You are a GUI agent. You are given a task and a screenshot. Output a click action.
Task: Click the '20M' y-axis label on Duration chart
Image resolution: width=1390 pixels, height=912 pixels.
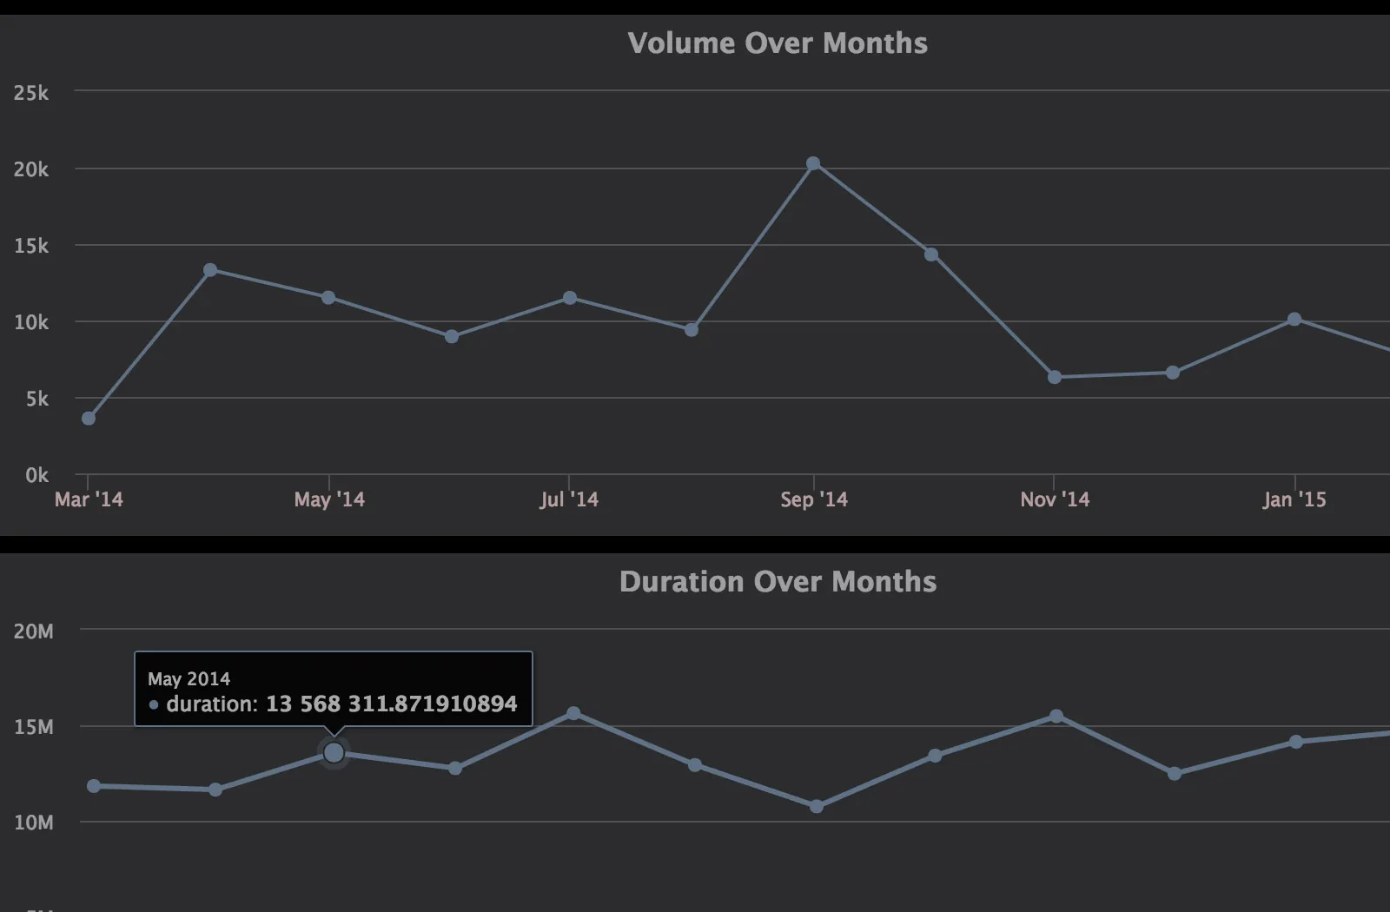(x=33, y=631)
